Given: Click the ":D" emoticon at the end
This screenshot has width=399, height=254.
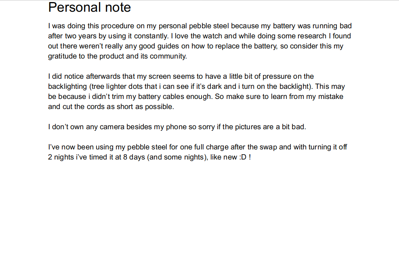Looking at the screenshot, I should [x=243, y=157].
